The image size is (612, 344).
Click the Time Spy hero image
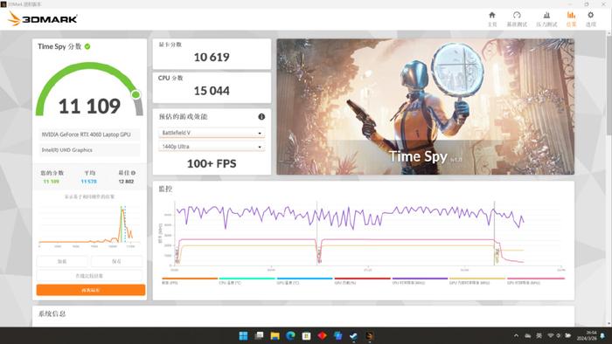(426, 107)
